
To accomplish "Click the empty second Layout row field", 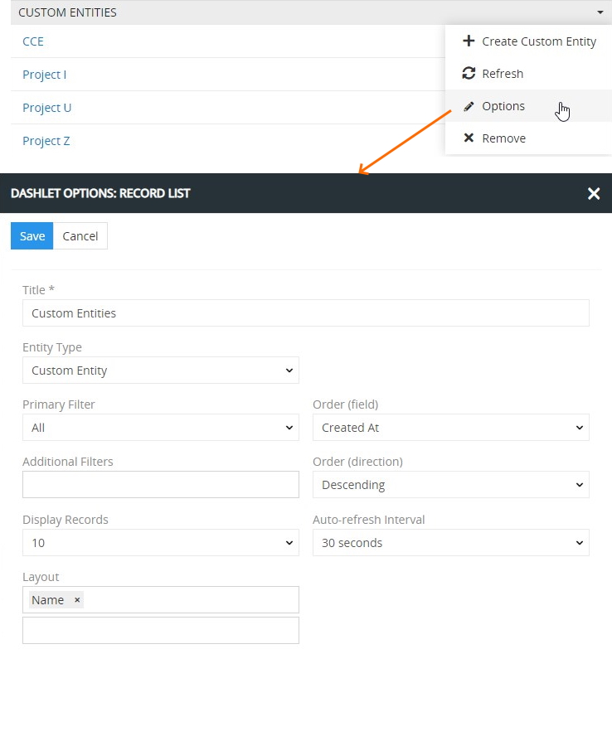I will click(x=160, y=631).
